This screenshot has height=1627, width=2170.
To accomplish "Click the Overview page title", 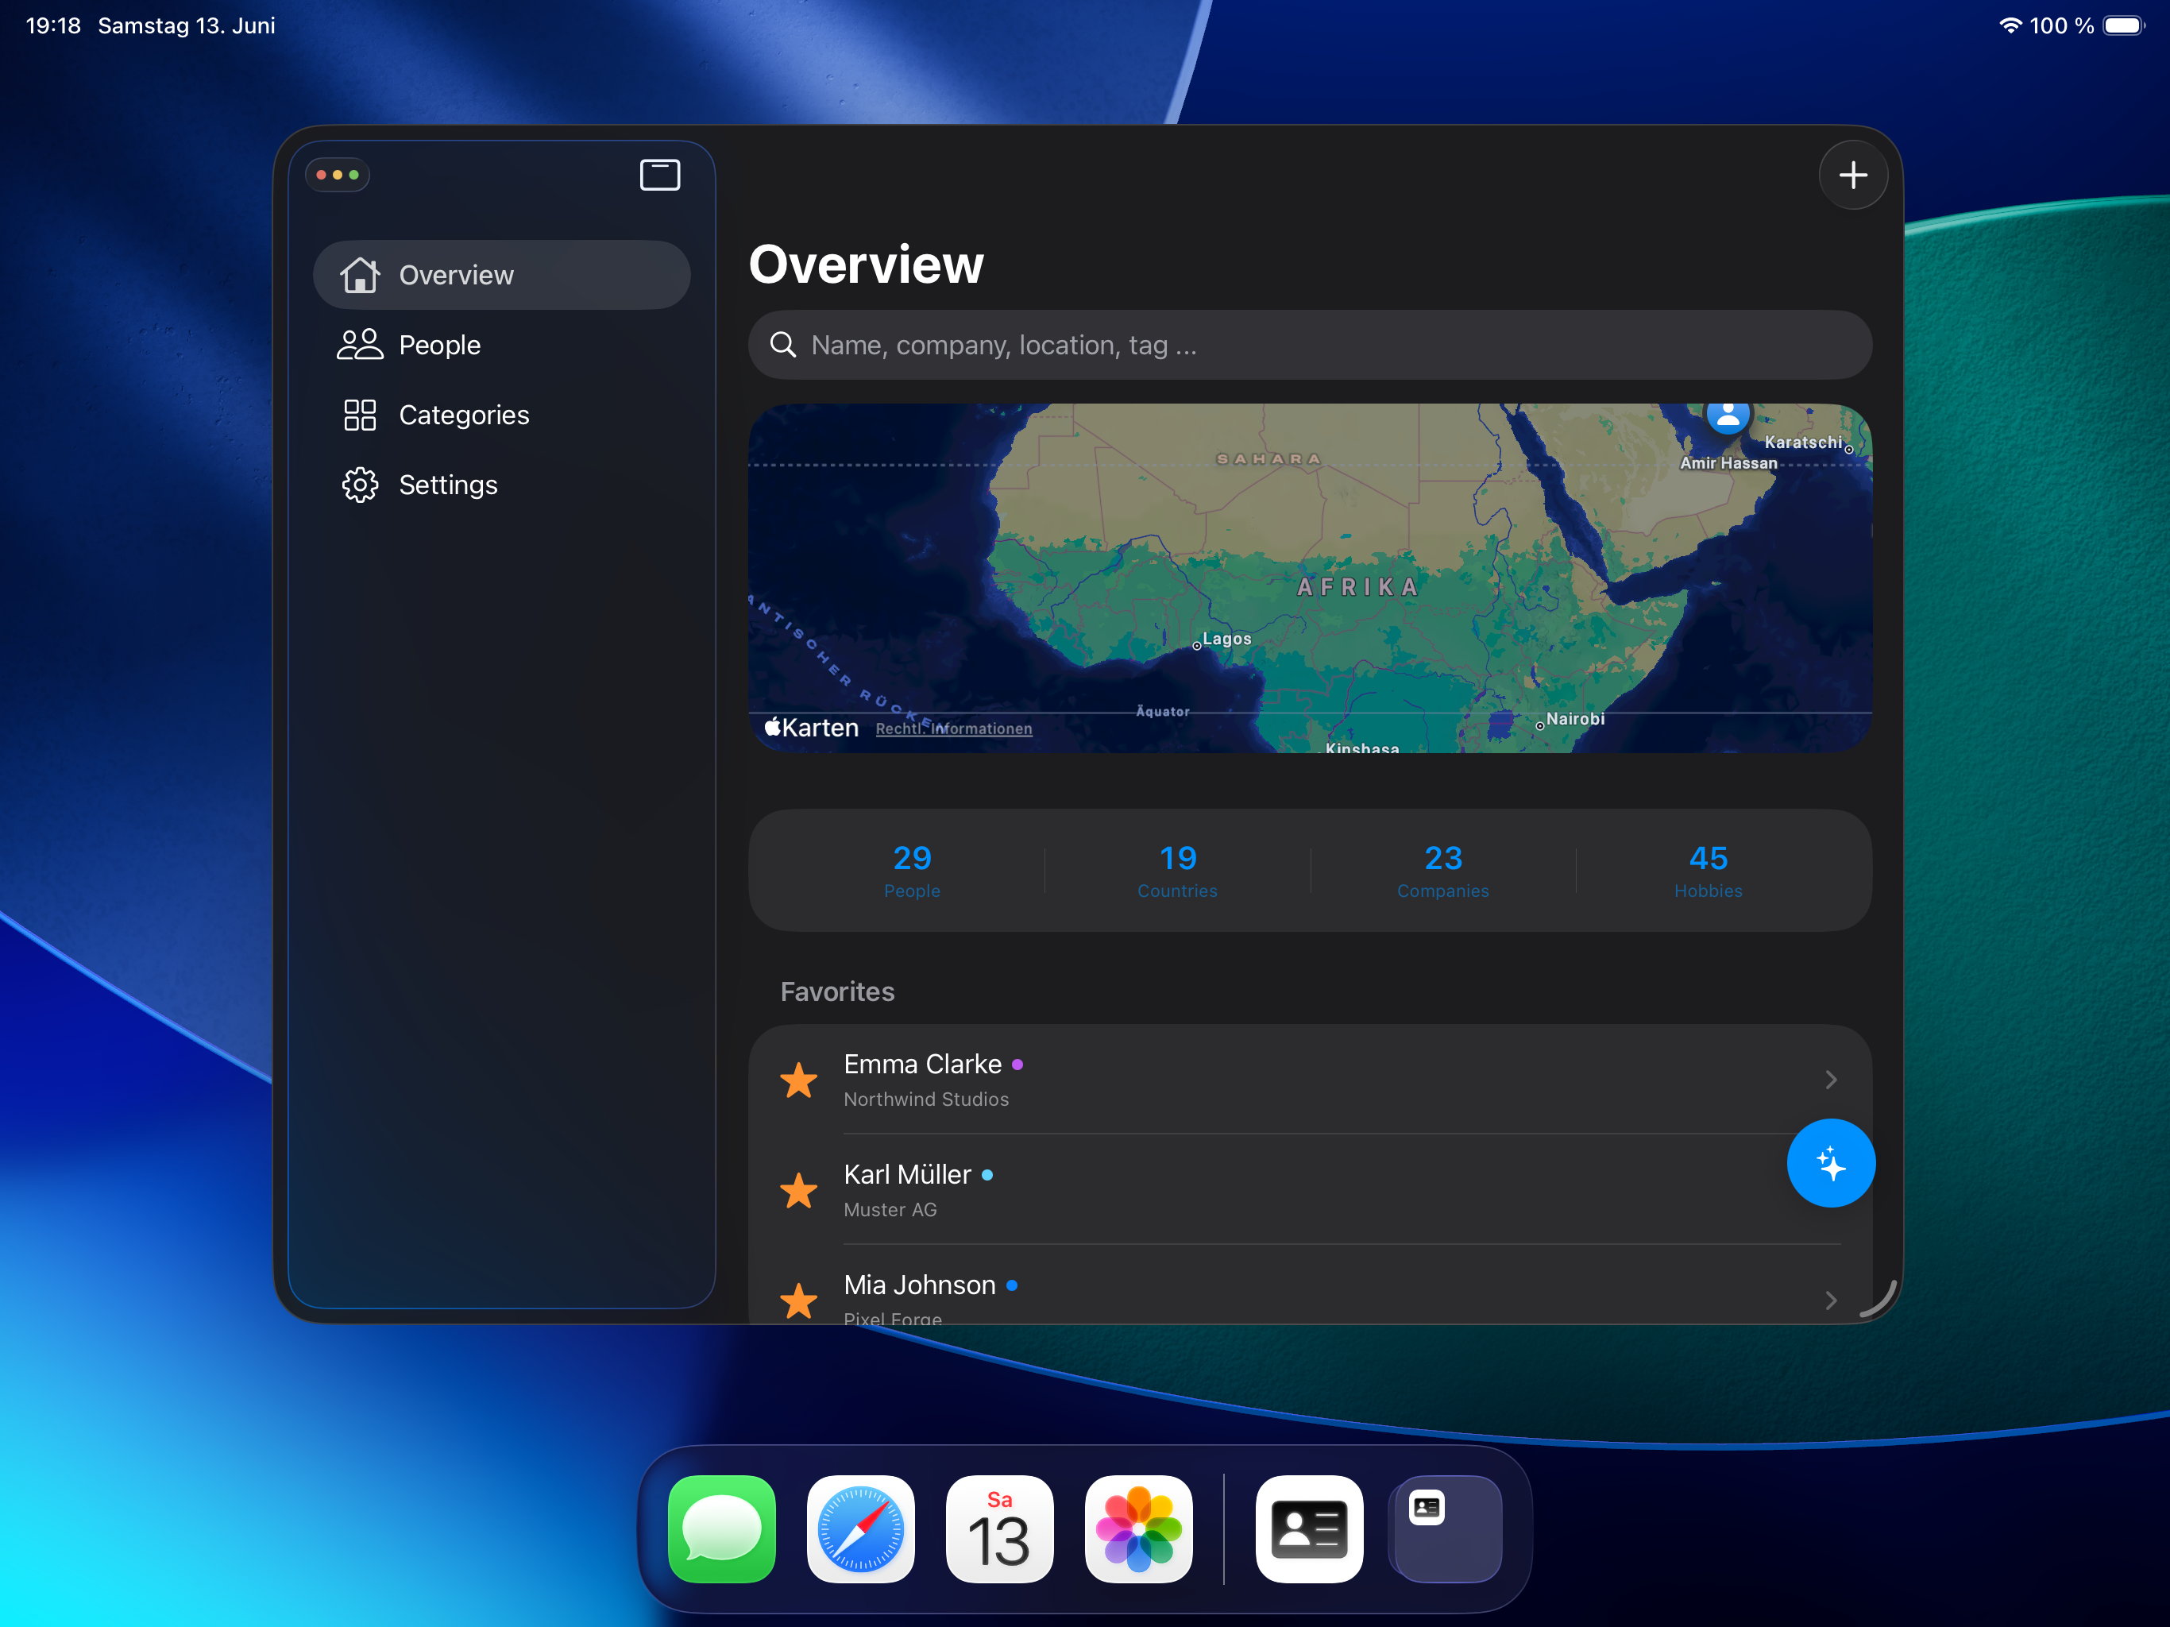I will click(867, 265).
